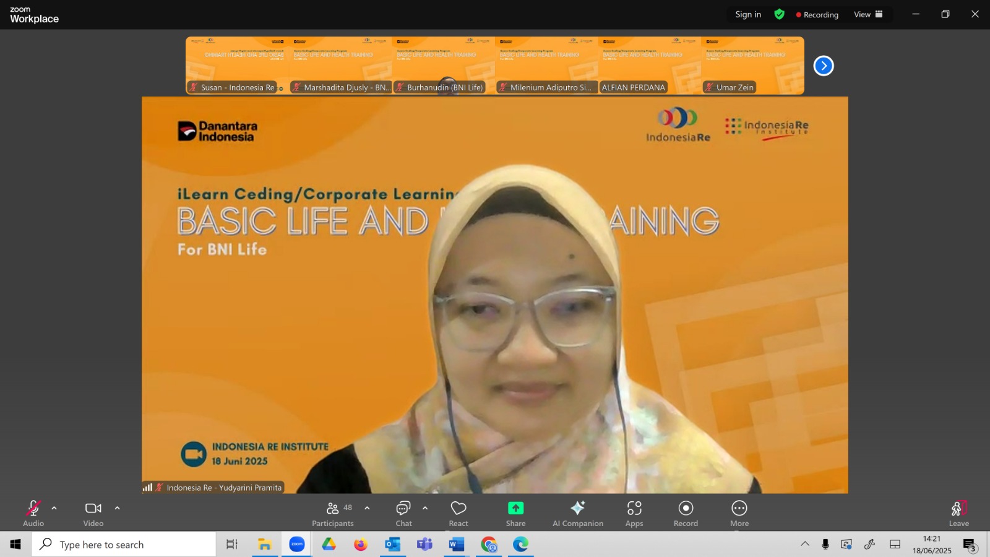
Task: Expand video options arrow next to Video
Action: (x=118, y=508)
